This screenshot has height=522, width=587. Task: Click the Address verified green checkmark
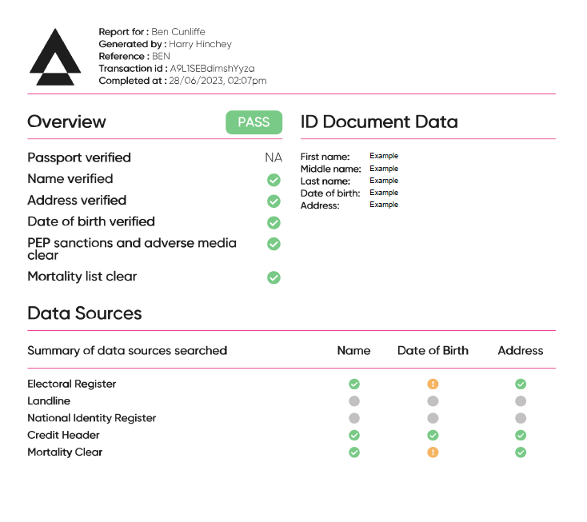pos(274,201)
